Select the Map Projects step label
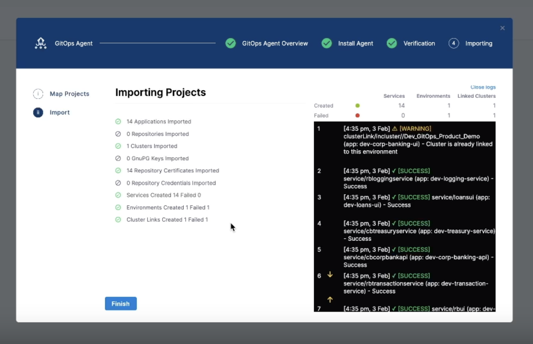The width and height of the screenshot is (533, 344). click(69, 94)
